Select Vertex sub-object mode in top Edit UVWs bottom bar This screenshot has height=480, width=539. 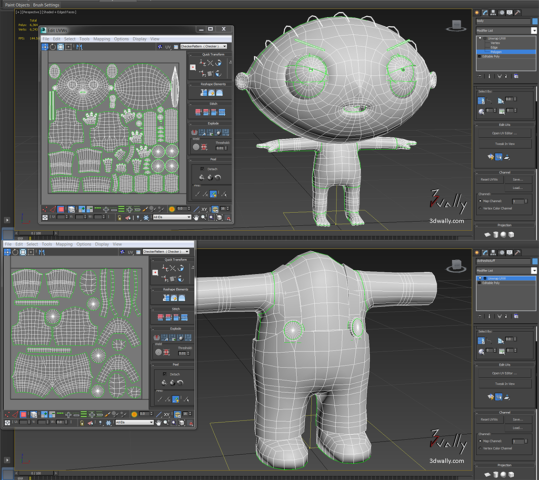point(45,209)
